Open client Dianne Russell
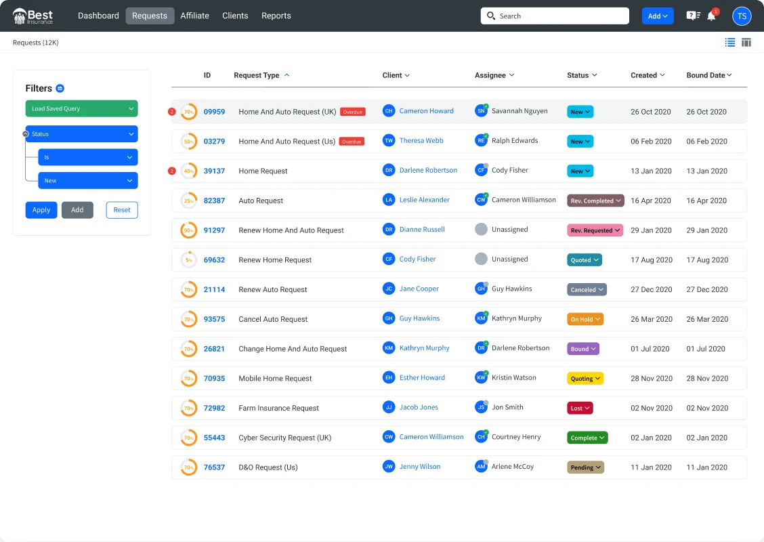Image resolution: width=764 pixels, height=542 pixels. tap(422, 229)
